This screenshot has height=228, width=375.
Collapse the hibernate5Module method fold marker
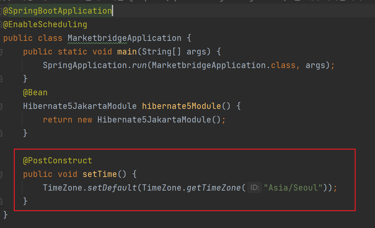click(x=1, y=107)
